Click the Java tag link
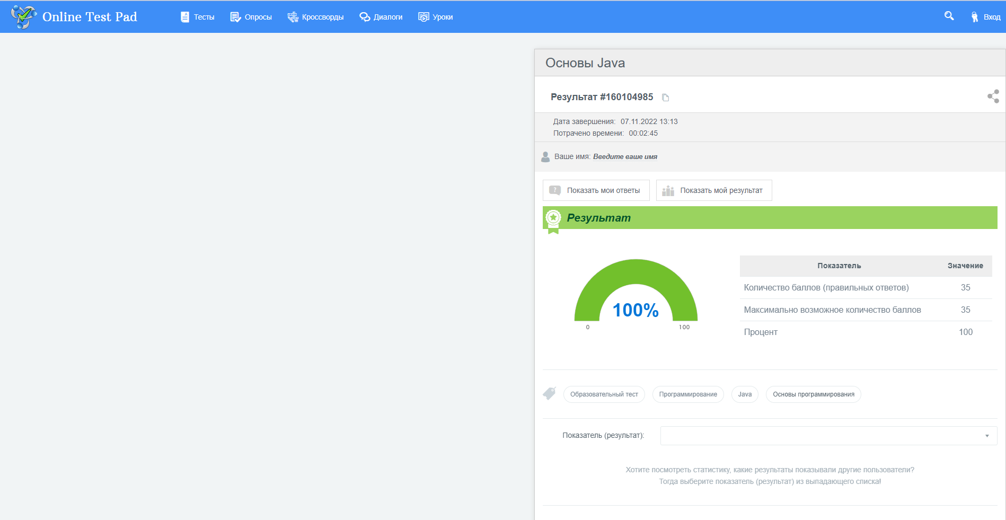 point(745,394)
